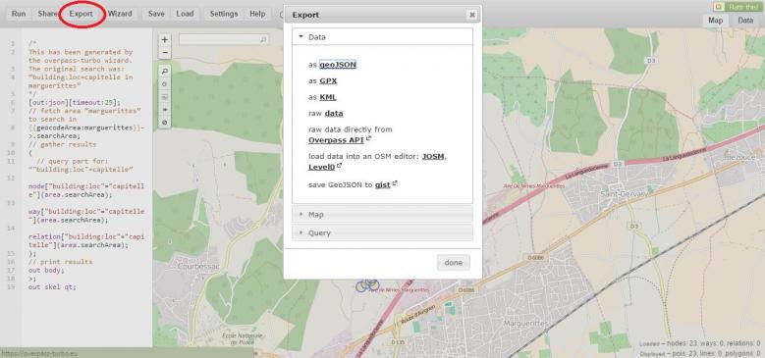Click the zoom-to-data magnifier icon

click(x=165, y=72)
